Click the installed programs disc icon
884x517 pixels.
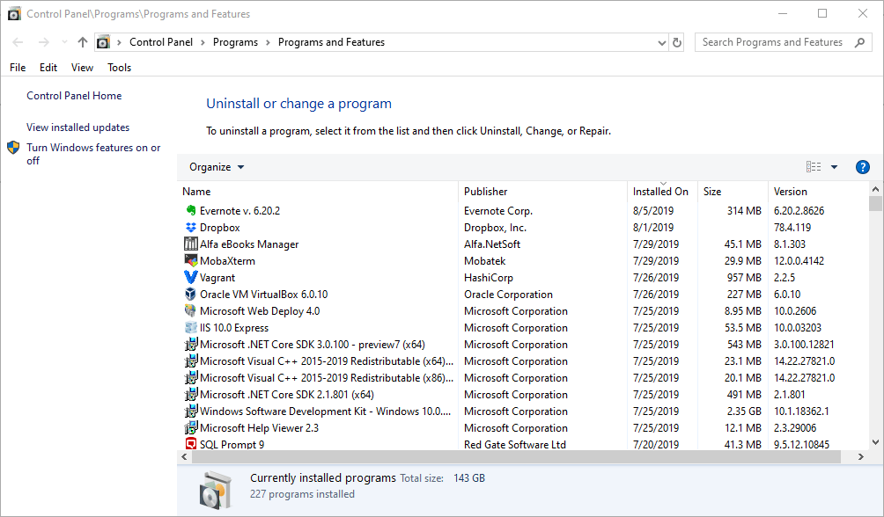pyautogui.click(x=215, y=490)
